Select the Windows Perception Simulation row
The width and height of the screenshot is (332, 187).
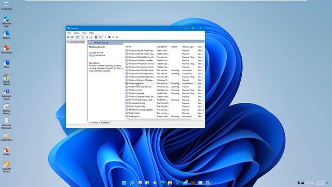(x=163, y=67)
